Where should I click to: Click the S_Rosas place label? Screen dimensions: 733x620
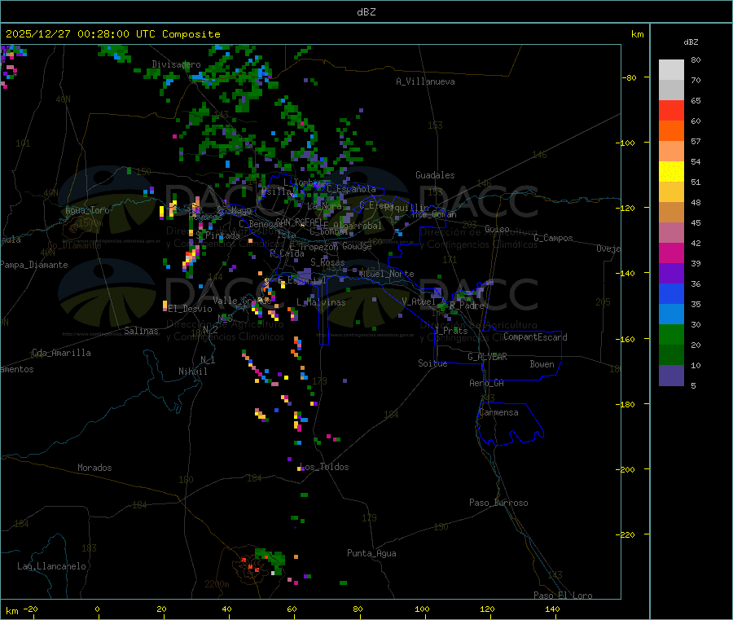[x=327, y=262]
